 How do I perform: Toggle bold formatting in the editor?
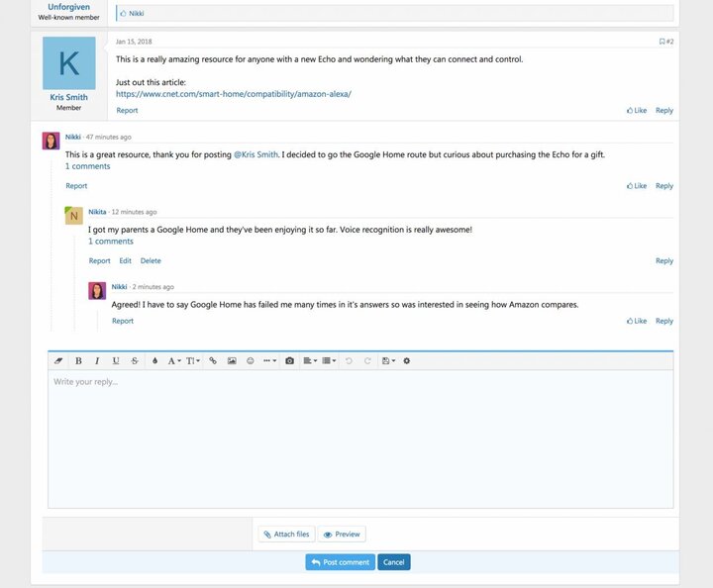coord(79,361)
